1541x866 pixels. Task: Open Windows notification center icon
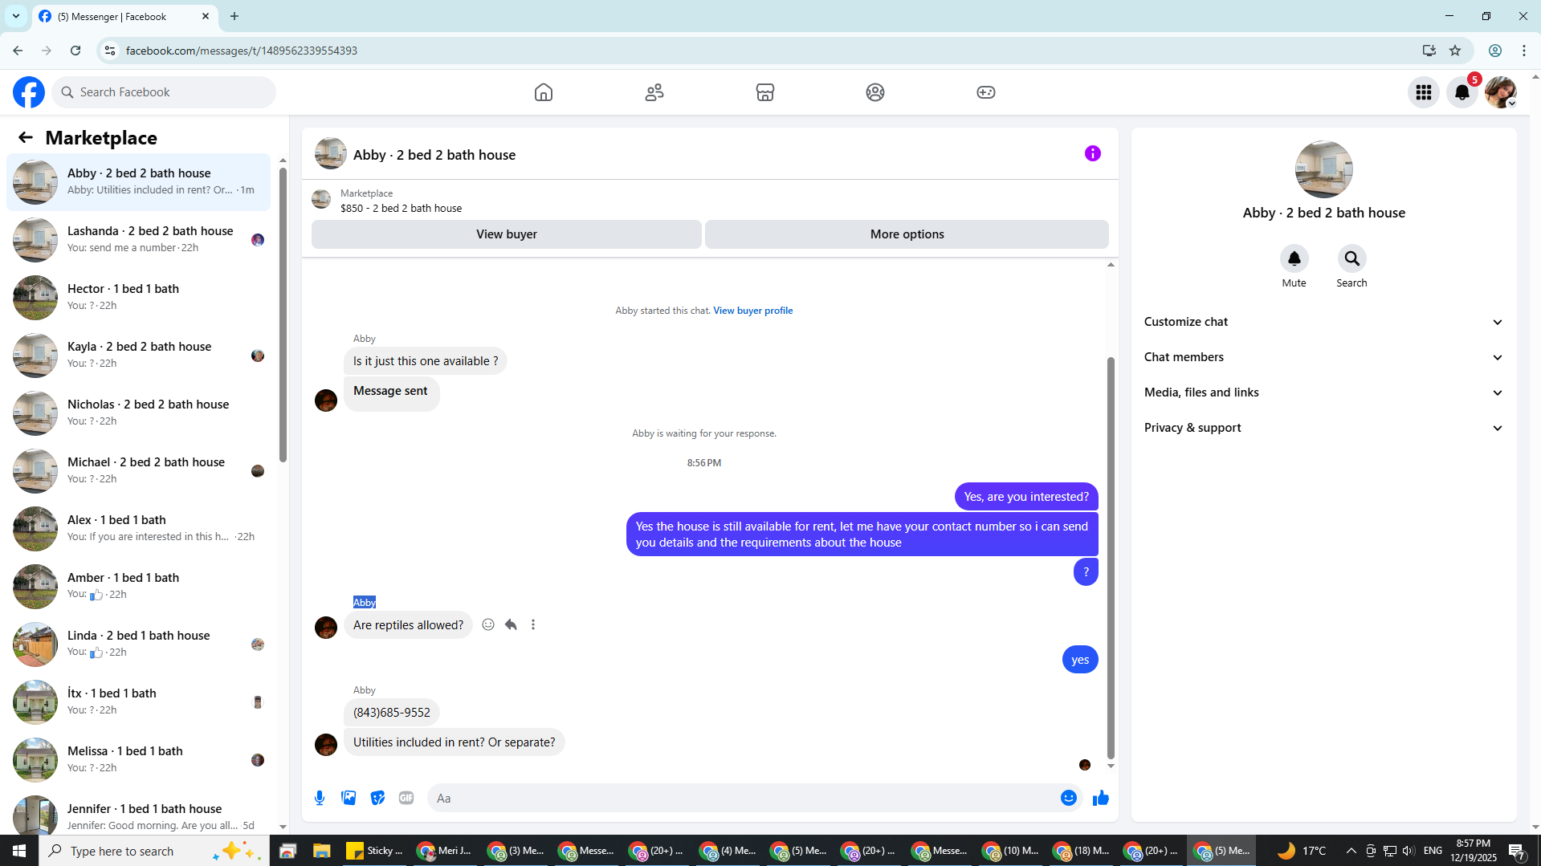coord(1517,851)
